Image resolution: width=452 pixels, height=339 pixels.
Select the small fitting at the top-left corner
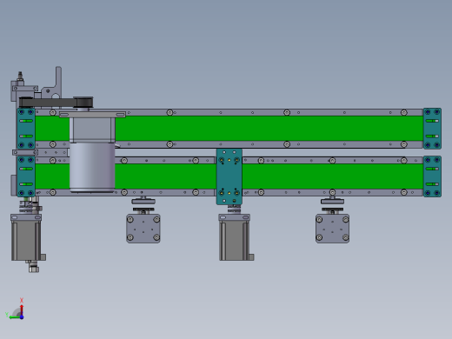click(x=20, y=77)
